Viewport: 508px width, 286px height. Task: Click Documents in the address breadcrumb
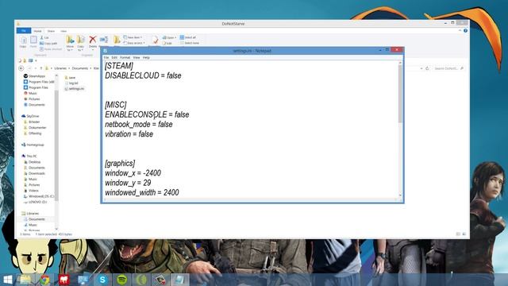tap(79, 68)
